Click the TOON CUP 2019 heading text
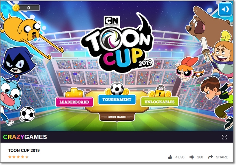236x165 pixels. pos(24,150)
